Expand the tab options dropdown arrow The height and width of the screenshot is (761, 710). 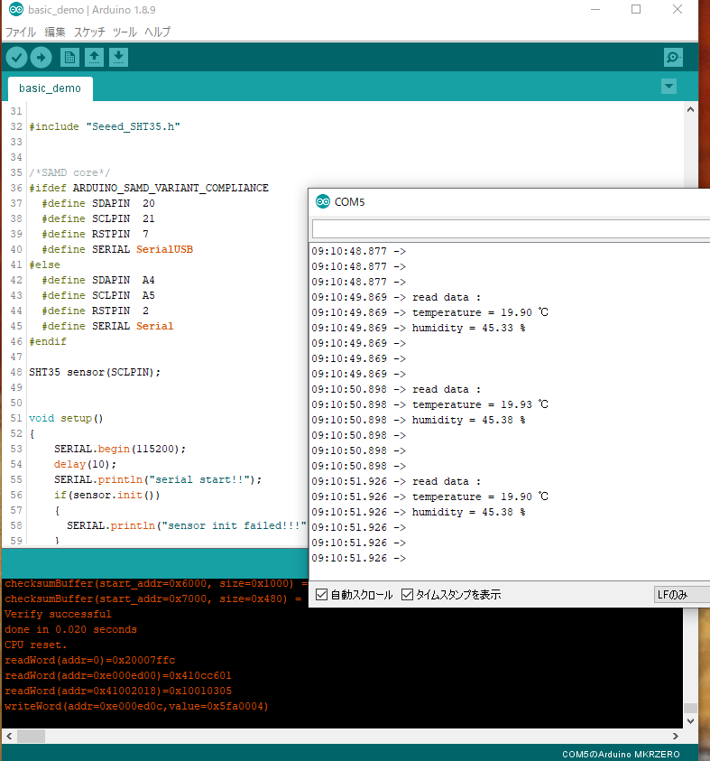pyautogui.click(x=669, y=87)
